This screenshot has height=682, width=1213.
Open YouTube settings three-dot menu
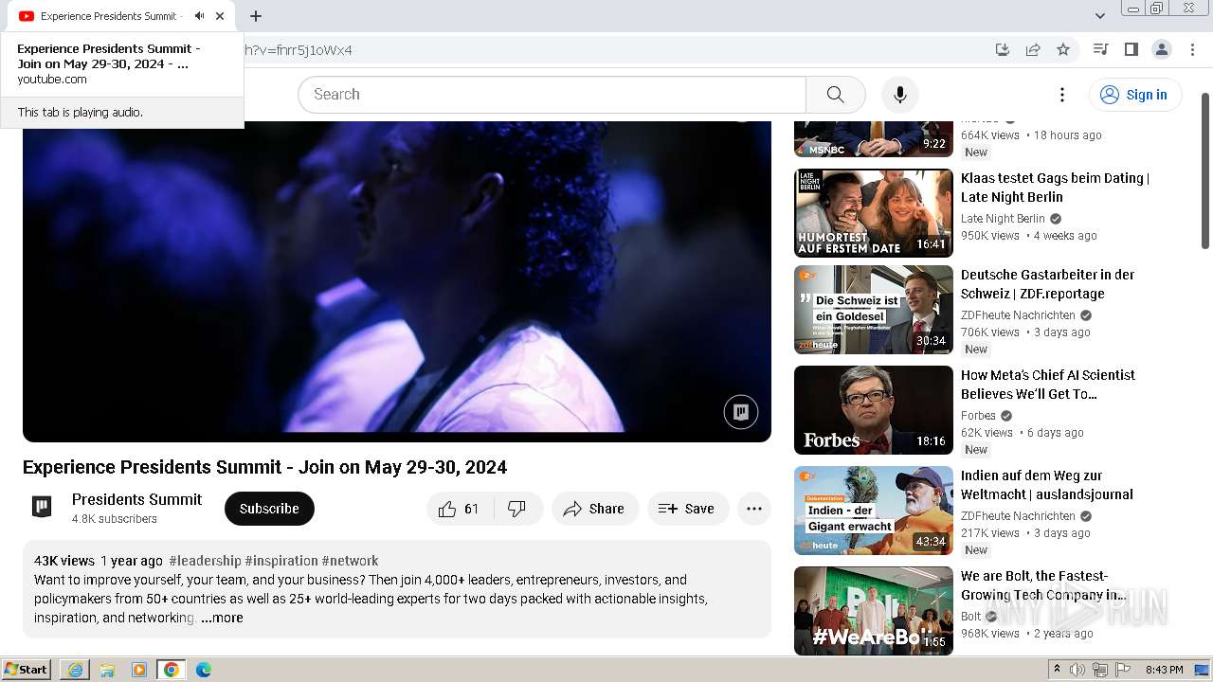pyautogui.click(x=1062, y=95)
